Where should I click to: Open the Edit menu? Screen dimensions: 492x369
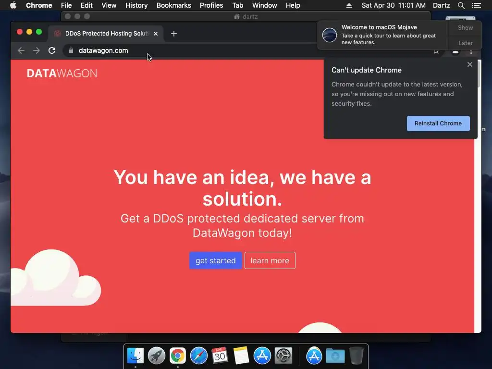[x=86, y=5]
